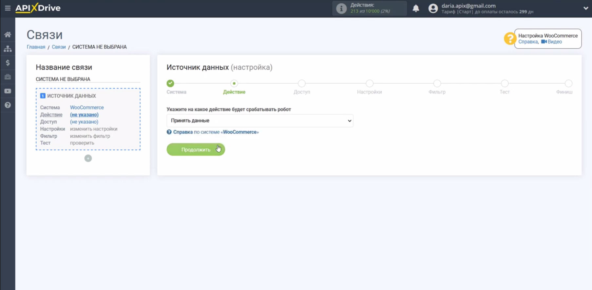Select the Настройки step
Image resolution: width=592 pixels, height=290 pixels.
point(370,83)
